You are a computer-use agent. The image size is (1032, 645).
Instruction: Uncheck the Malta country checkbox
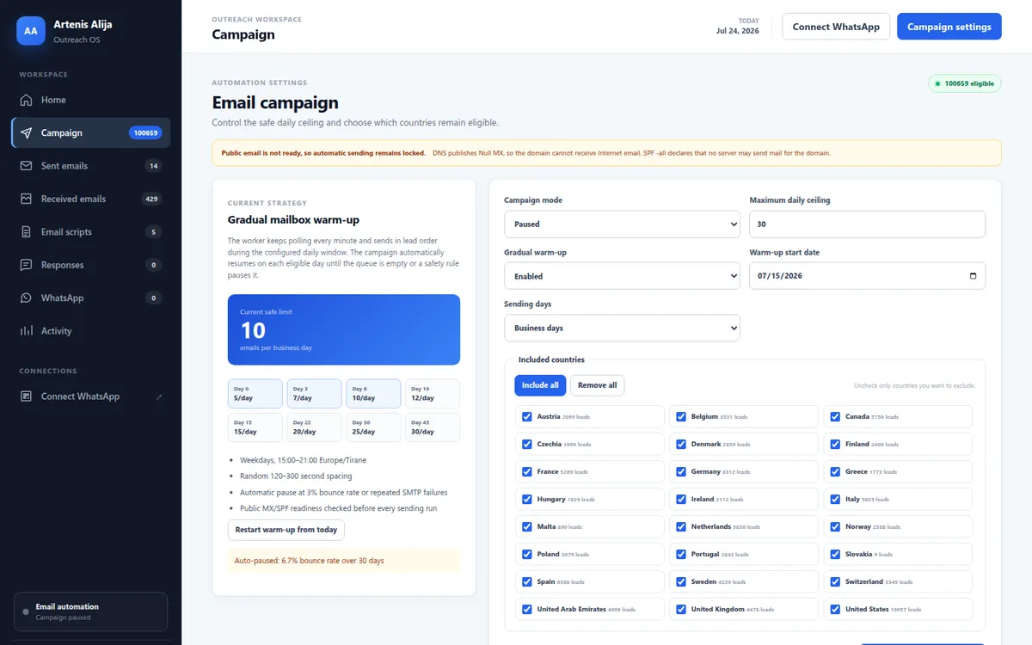[x=527, y=526]
